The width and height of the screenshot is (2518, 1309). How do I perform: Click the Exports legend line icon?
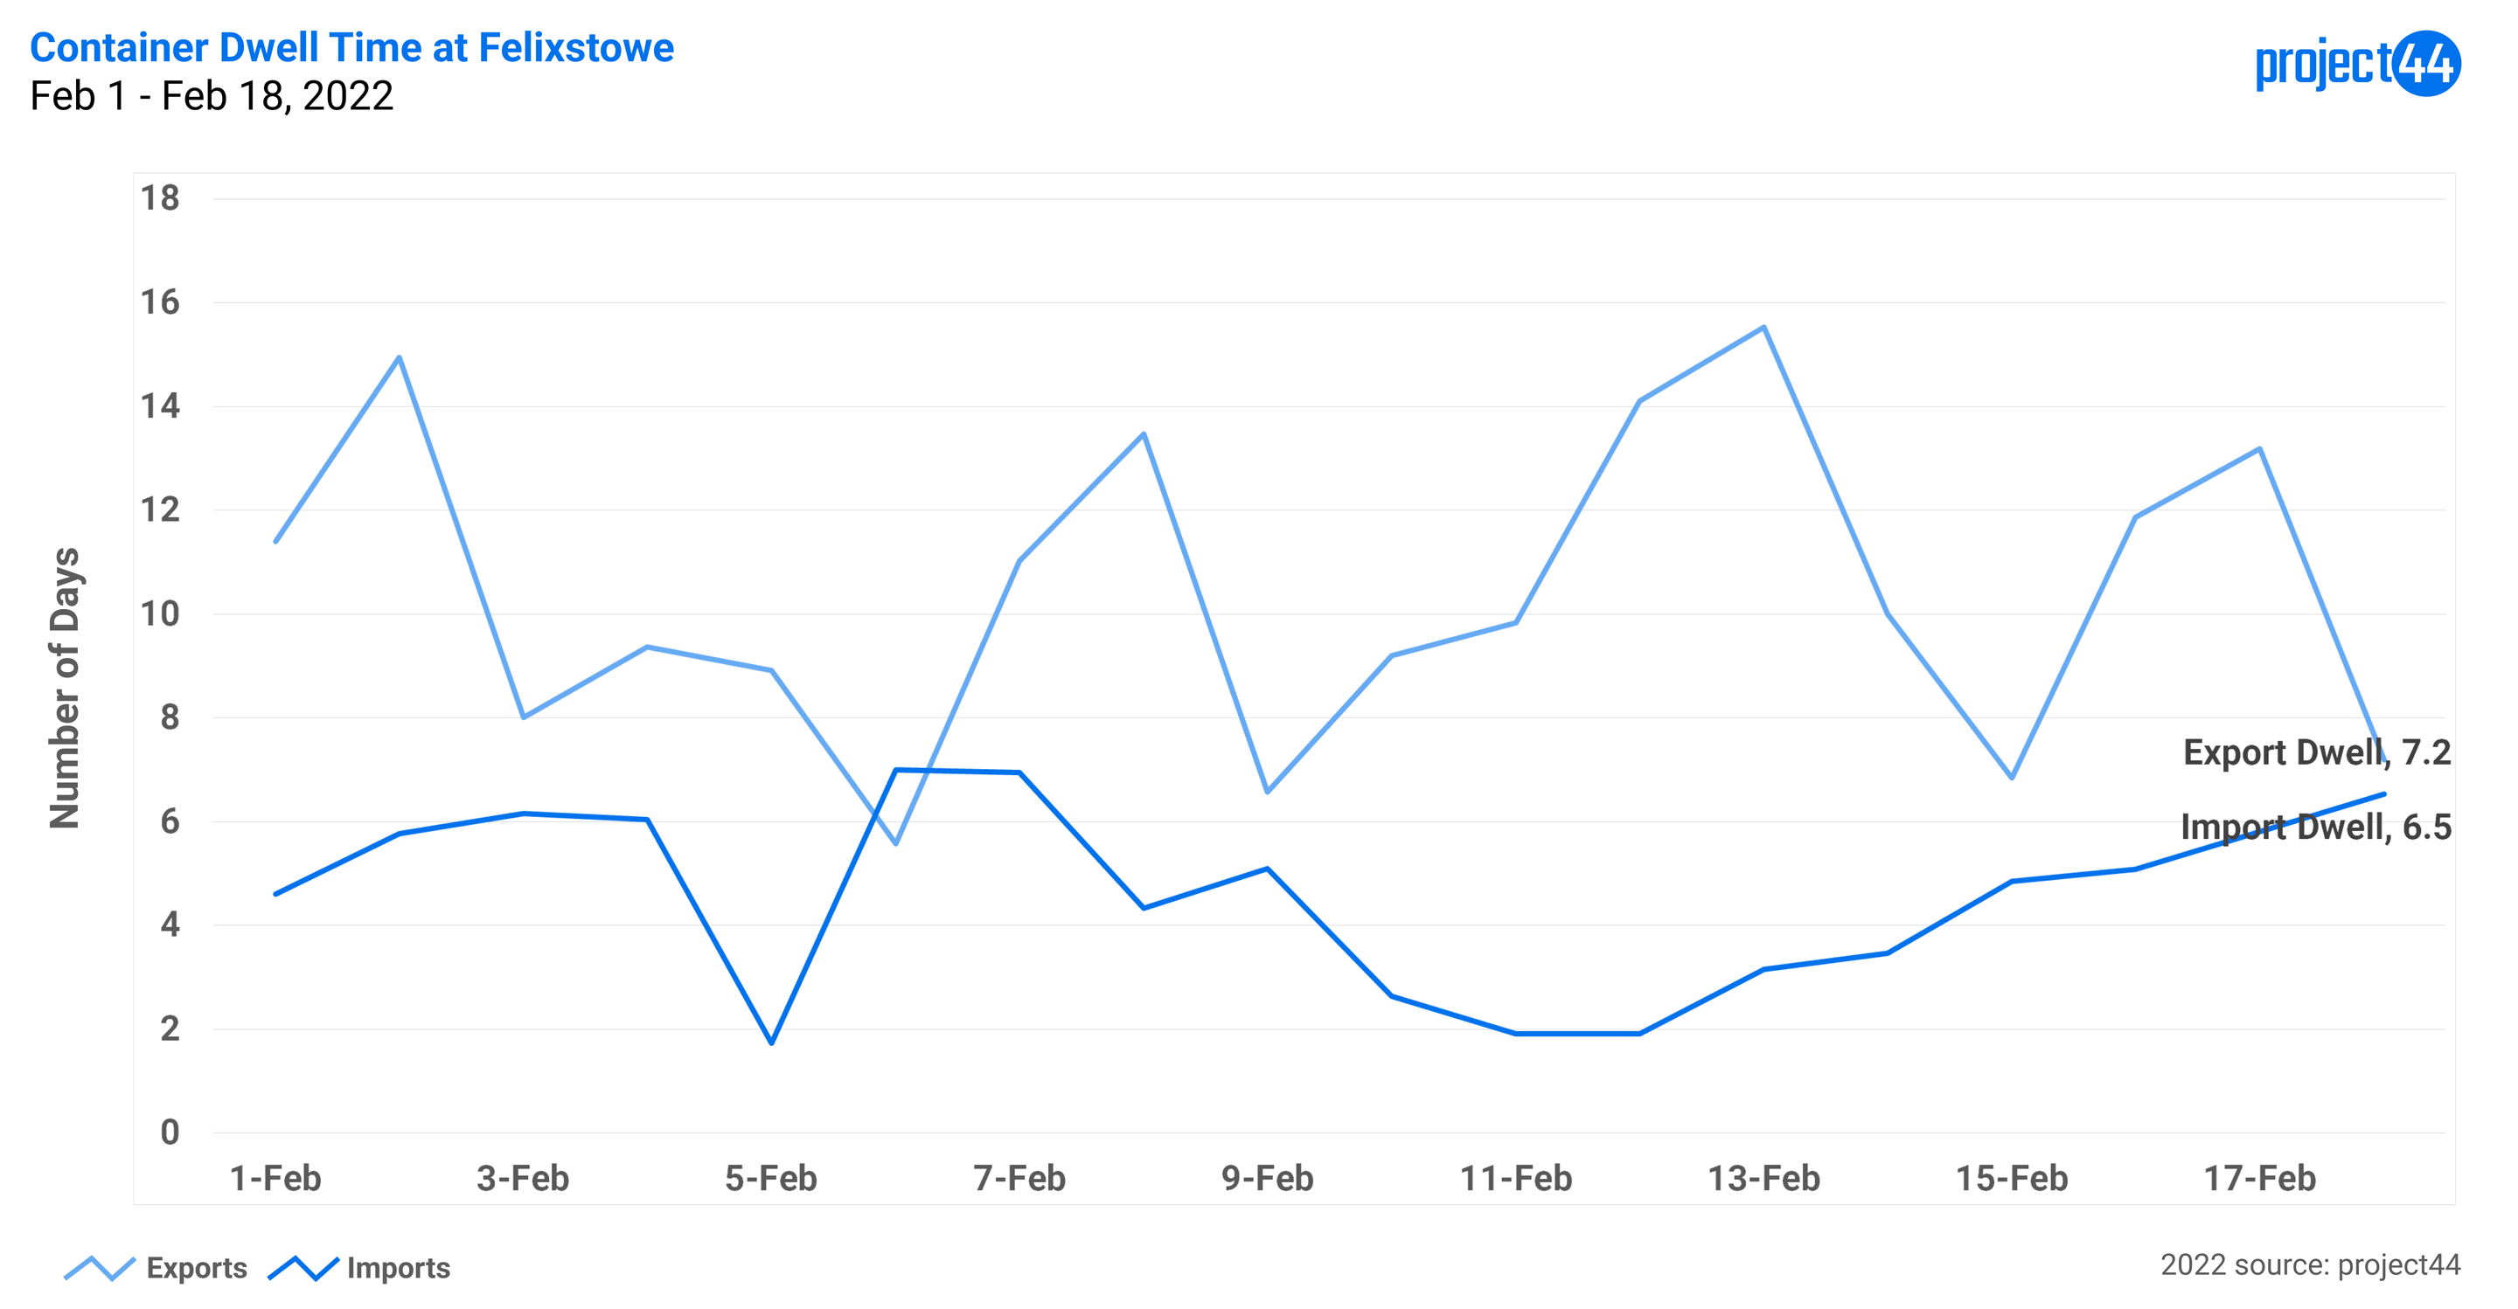[99, 1268]
